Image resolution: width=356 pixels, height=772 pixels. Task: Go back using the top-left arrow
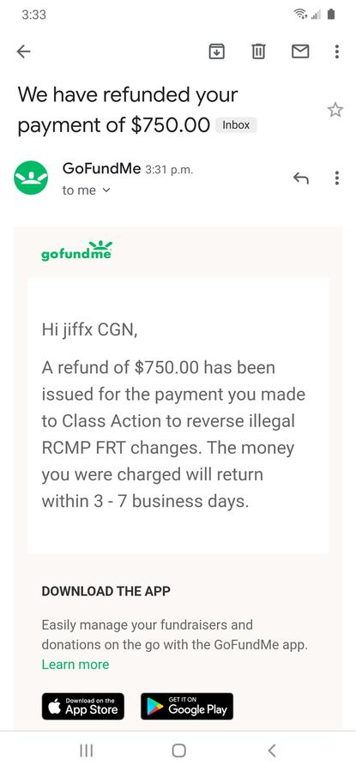pos(23,51)
